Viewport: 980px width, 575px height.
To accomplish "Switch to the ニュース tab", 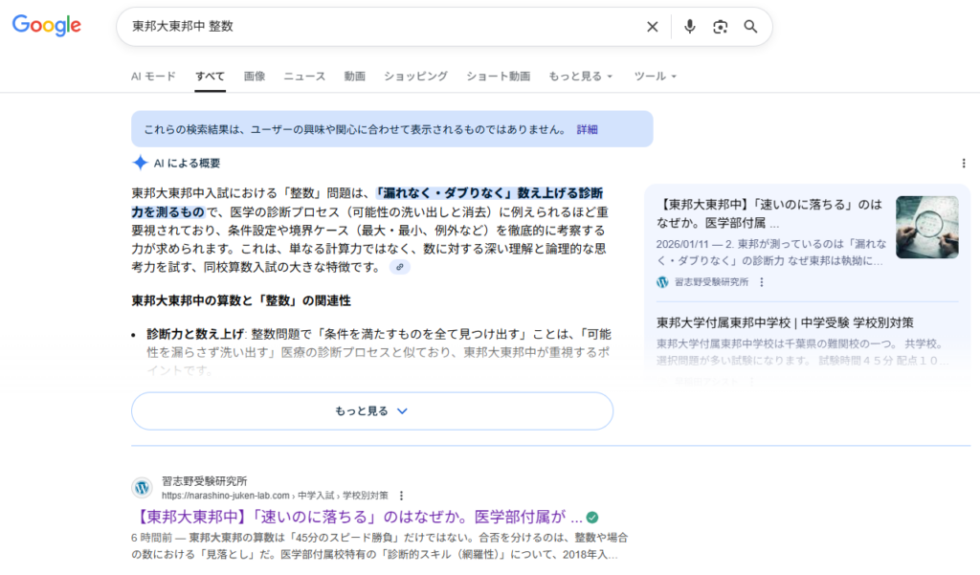I will [304, 77].
